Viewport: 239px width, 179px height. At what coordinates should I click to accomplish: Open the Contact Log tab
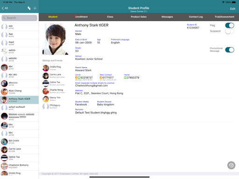pyautogui.click(x=196, y=17)
